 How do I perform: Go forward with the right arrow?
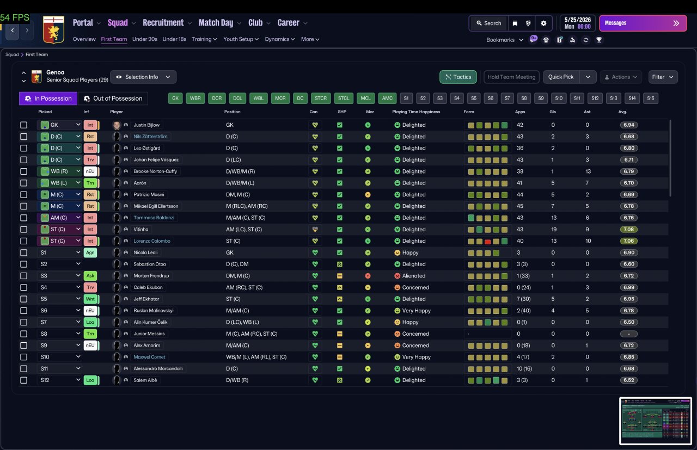click(27, 30)
